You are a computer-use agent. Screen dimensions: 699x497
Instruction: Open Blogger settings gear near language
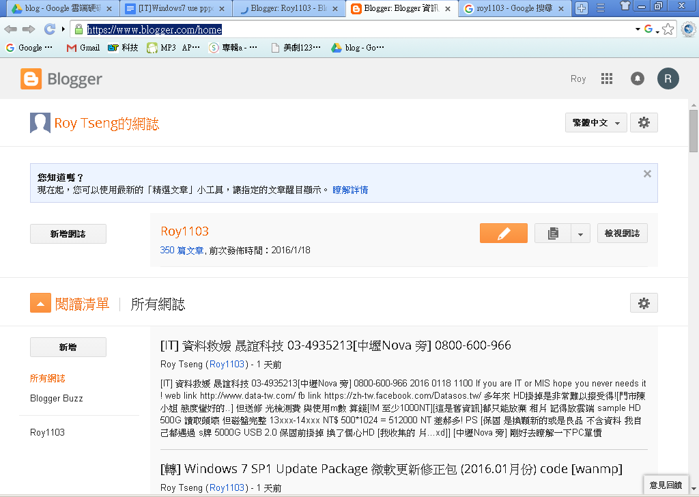644,123
